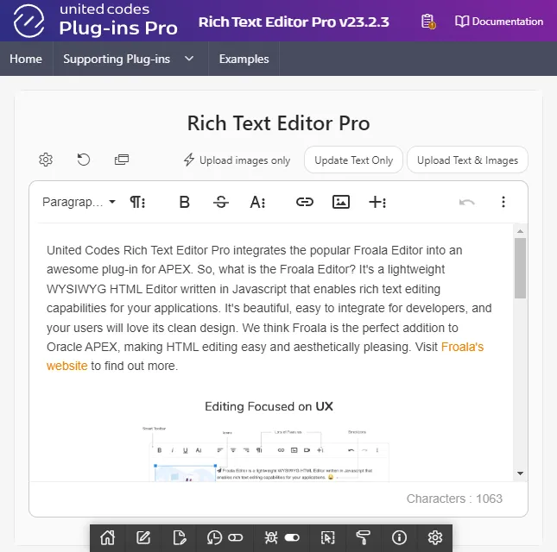Screen dimensions: 557x552
Task: Click the insert link icon
Action: [304, 202]
